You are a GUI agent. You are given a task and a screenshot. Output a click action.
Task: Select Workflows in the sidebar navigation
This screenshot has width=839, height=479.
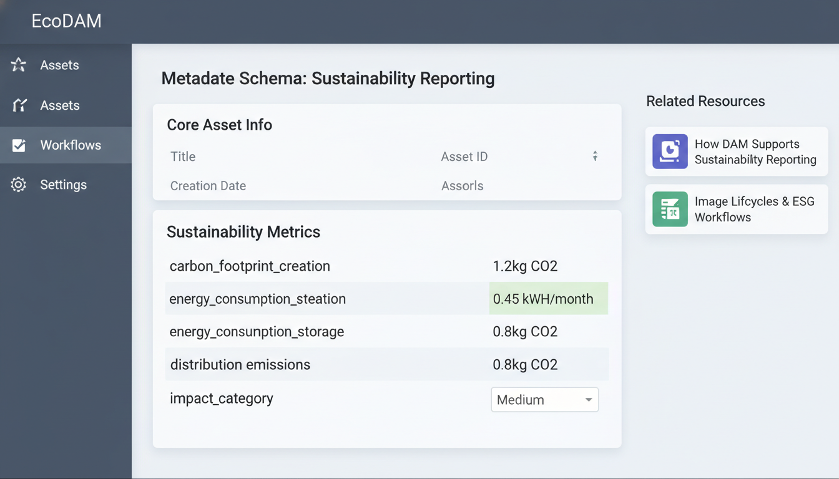click(71, 145)
